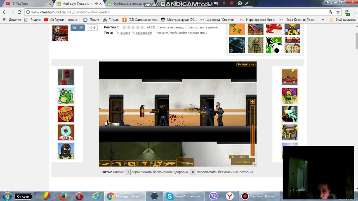
Task: Open the Bandicam drawing pencil tool
Action: 247,3
